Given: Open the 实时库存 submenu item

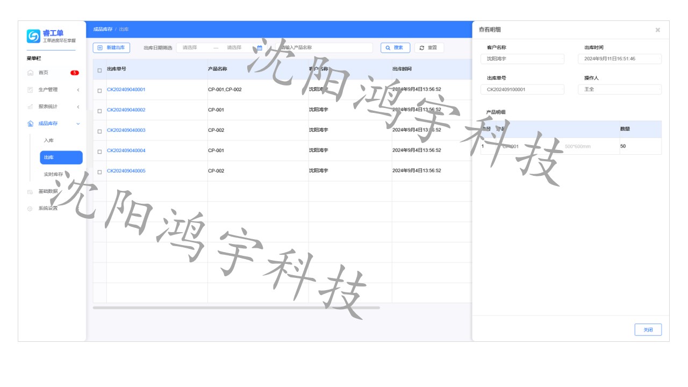Looking at the screenshot, I should [53, 175].
